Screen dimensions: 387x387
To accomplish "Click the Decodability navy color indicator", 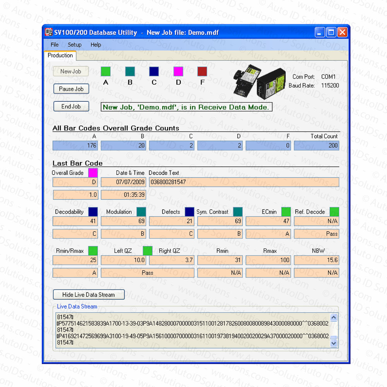I will click(x=93, y=212).
